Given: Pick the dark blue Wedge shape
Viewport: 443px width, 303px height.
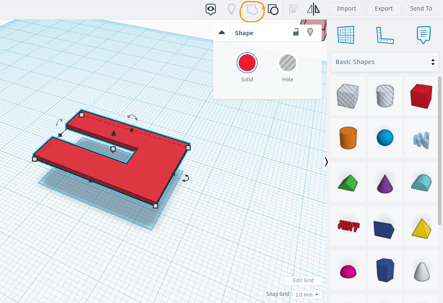Looking at the screenshot, I should (385, 226).
